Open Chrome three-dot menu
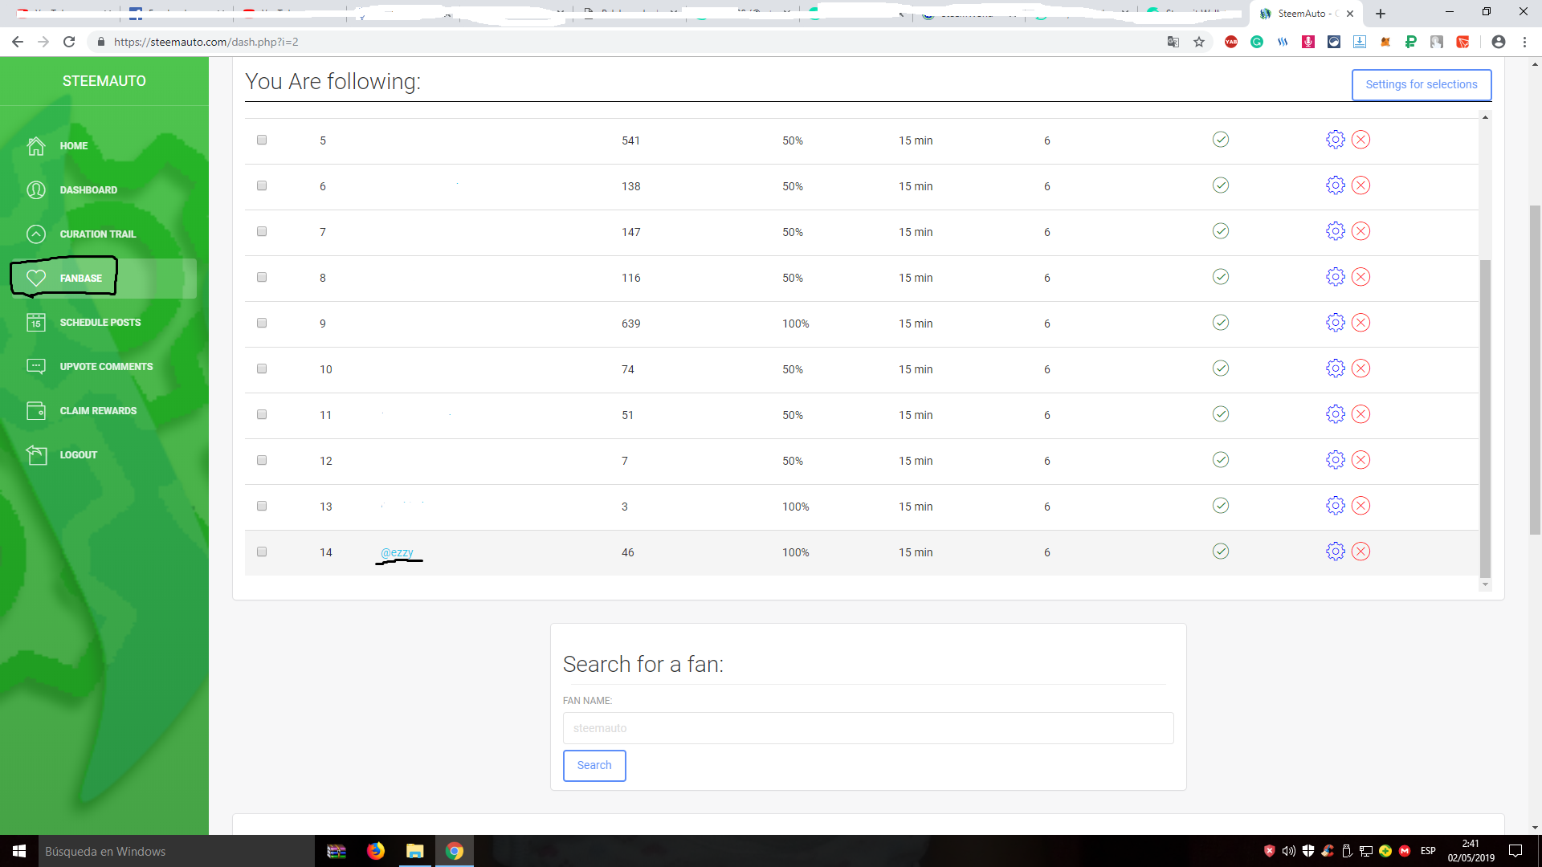The image size is (1542, 867). [x=1524, y=42]
